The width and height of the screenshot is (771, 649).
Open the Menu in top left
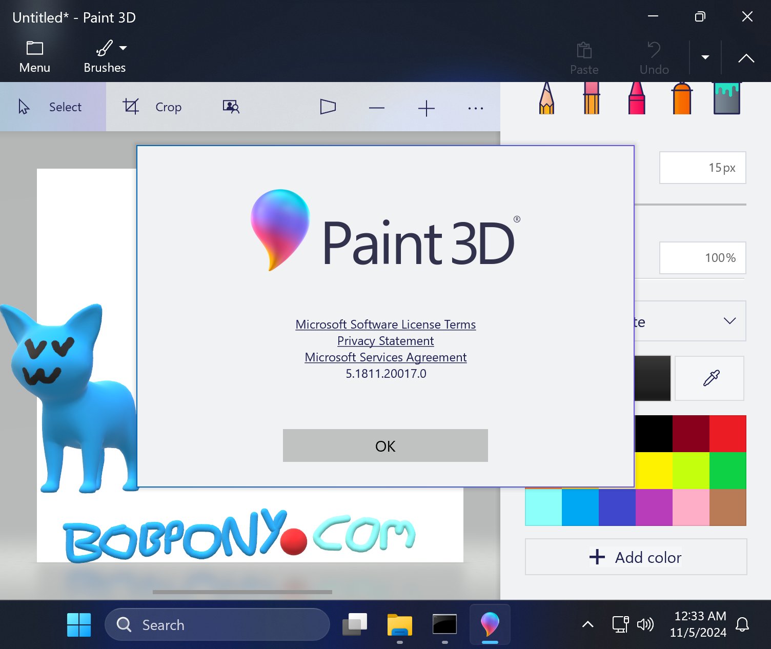pyautogui.click(x=34, y=55)
